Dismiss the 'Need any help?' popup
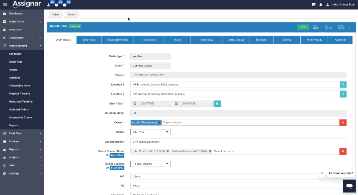Viewport: 358px width, 195px height. pos(322,173)
